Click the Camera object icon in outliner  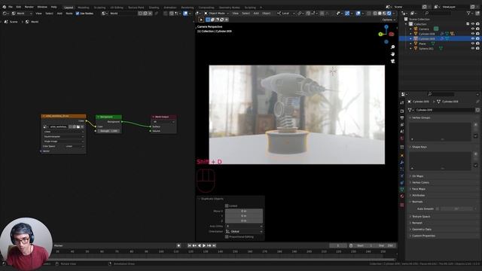[x=416, y=29]
